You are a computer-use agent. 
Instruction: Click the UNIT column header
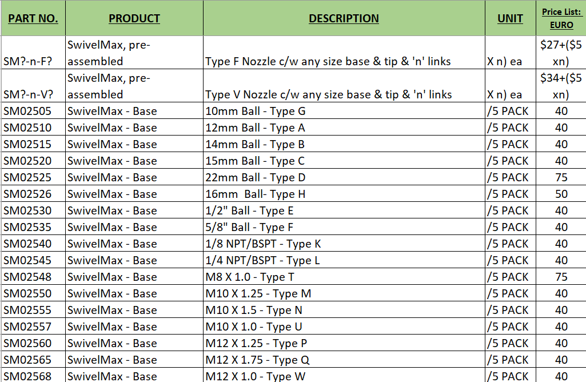(510, 18)
